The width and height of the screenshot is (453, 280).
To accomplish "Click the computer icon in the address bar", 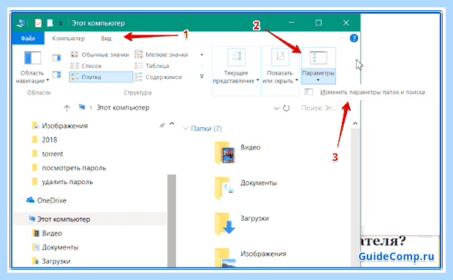I will pyautogui.click(x=82, y=107).
